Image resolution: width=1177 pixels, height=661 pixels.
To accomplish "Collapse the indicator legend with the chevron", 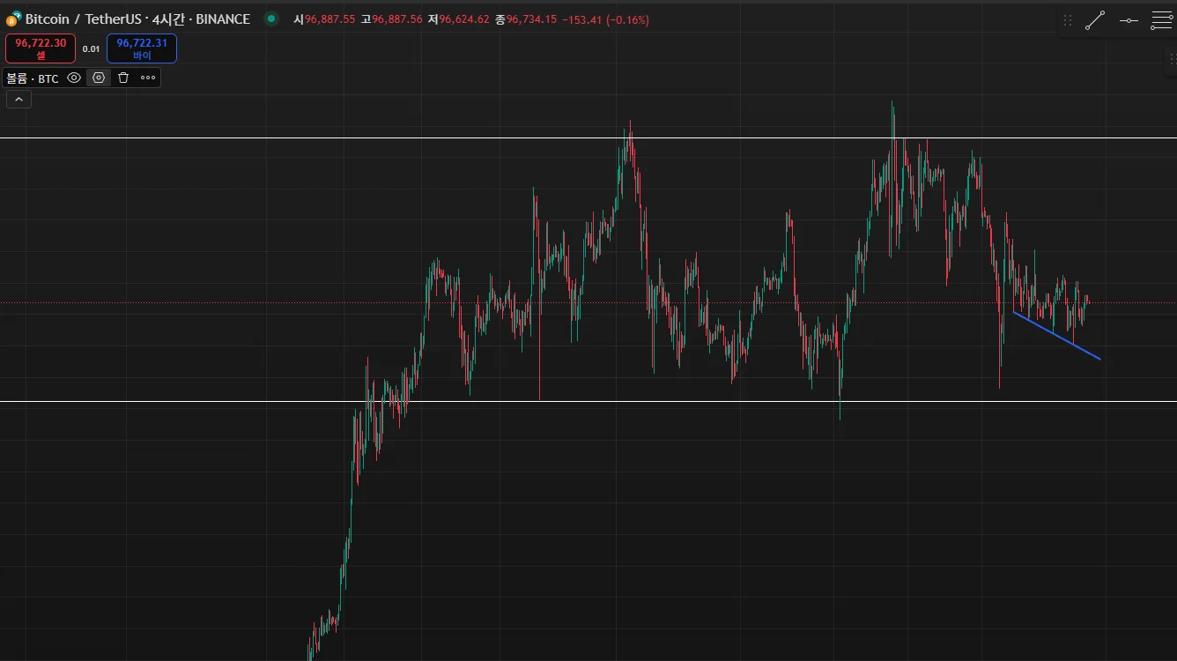I will point(19,100).
